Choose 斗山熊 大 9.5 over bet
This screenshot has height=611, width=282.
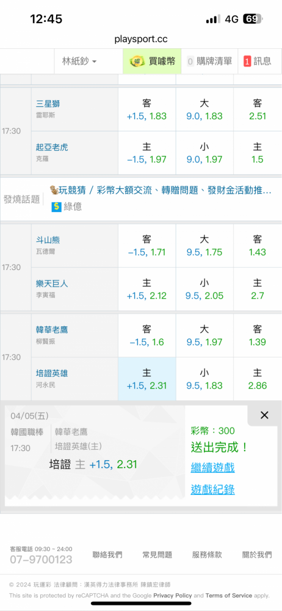tap(204, 246)
